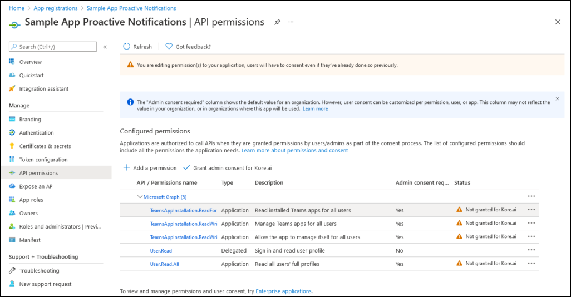Dismiss the blue info banner with its X
The image size is (571, 297).
(x=557, y=98)
